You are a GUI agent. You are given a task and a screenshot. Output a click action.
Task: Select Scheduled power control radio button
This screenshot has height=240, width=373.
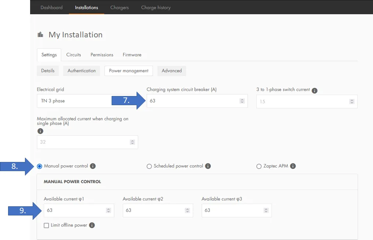tap(149, 166)
